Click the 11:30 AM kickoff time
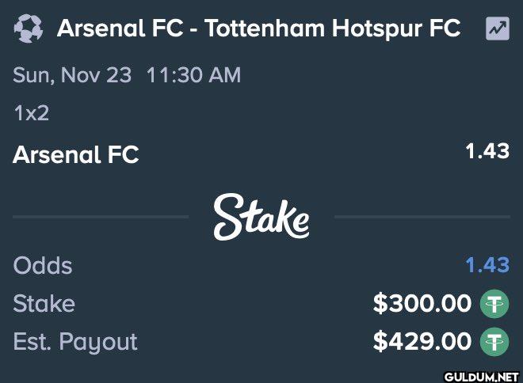Viewport: 523px width, 383px height. pyautogui.click(x=193, y=75)
